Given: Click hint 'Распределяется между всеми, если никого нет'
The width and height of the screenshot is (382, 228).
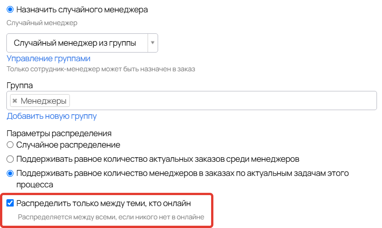Looking at the screenshot, I should point(111,217).
